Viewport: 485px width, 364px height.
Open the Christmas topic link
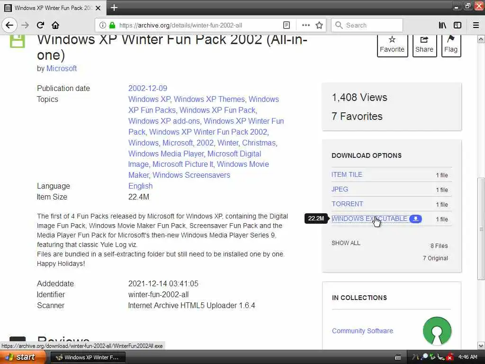[x=259, y=143]
